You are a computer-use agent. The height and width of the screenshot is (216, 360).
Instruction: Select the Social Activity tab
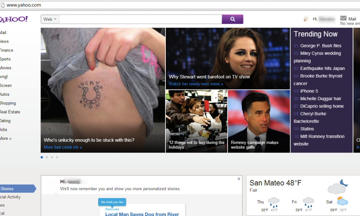(x=10, y=197)
